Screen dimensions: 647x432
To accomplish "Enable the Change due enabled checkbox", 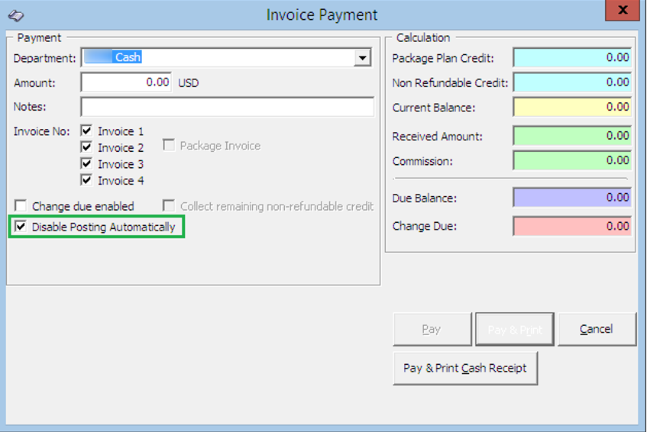I will click(21, 205).
